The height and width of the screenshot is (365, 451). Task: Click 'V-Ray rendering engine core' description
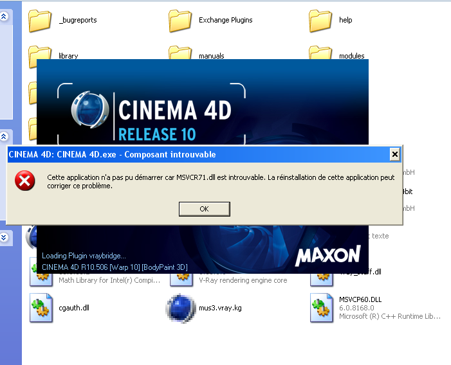[243, 280]
